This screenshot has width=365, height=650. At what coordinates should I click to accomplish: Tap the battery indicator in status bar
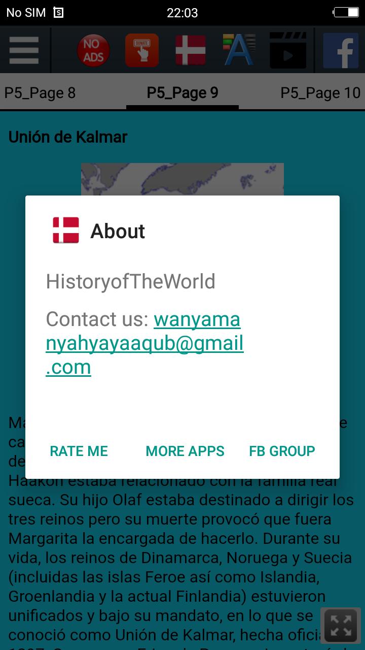pyautogui.click(x=346, y=12)
